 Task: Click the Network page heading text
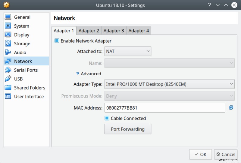(64, 18)
